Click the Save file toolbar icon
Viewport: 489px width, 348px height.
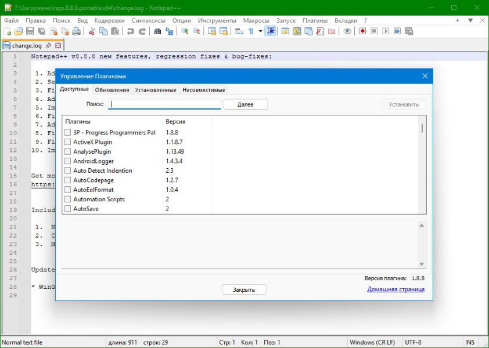[x=30, y=31]
